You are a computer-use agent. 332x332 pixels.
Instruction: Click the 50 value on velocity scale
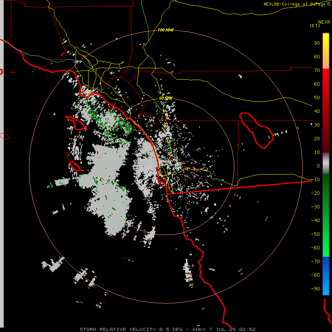tap(317, 98)
